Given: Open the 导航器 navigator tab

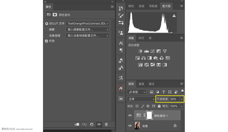Looking at the screenshot, I should point(153,6).
